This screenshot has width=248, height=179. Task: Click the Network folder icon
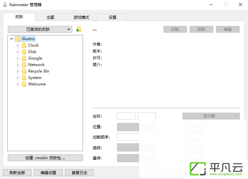click(x=24, y=65)
